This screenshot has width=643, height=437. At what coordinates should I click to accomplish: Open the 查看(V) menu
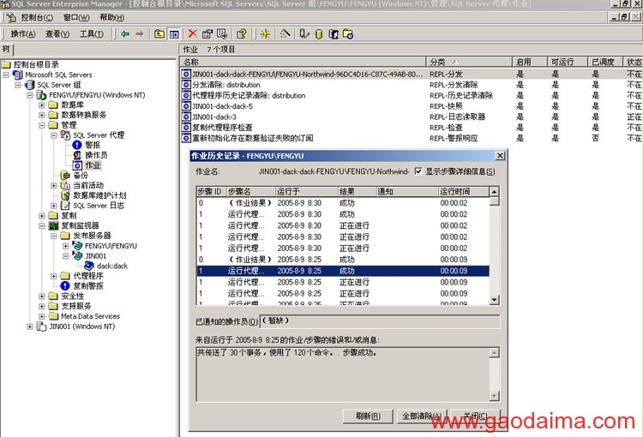[57, 34]
